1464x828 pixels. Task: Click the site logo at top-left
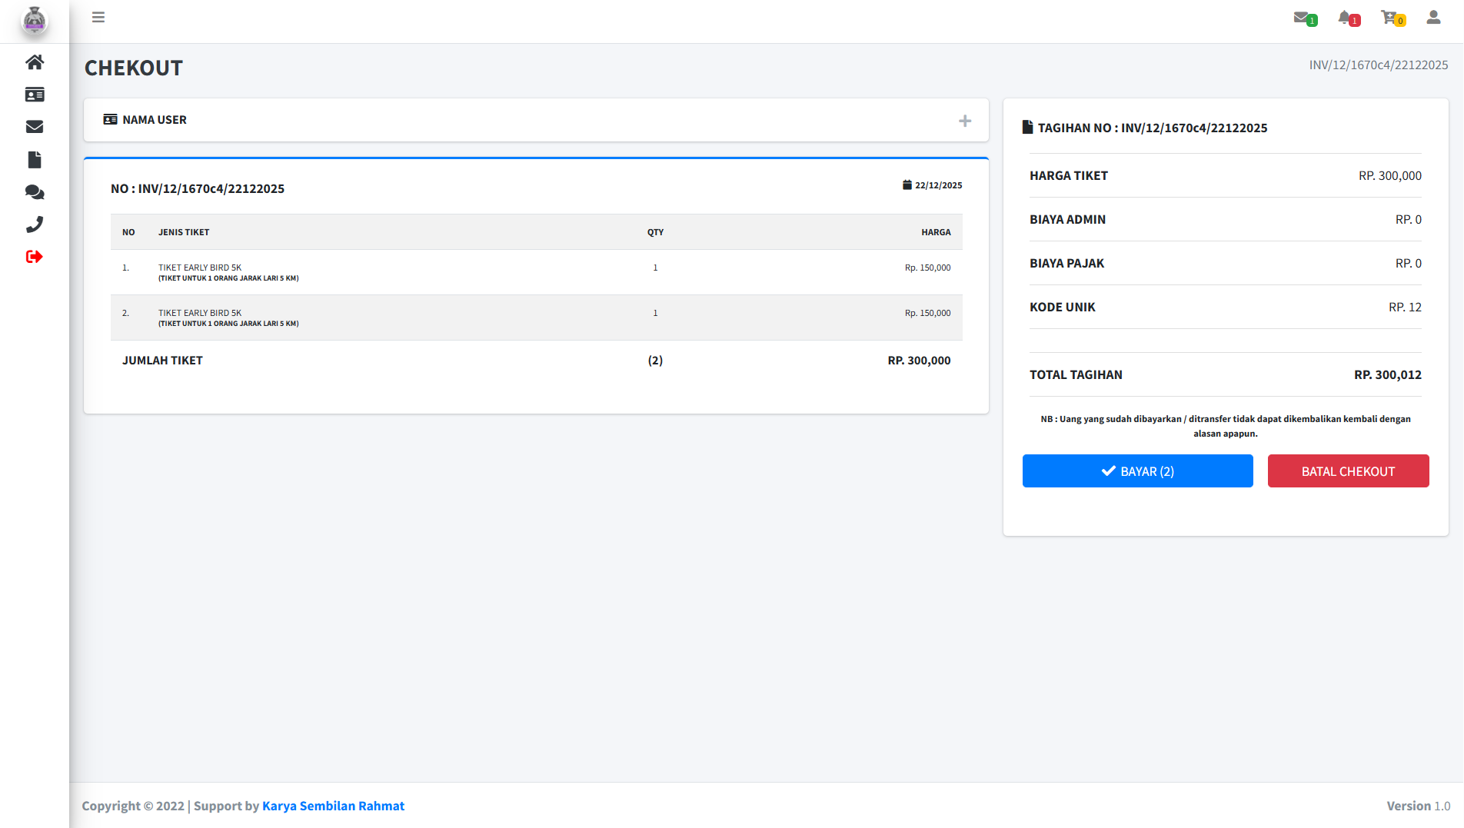pyautogui.click(x=35, y=21)
